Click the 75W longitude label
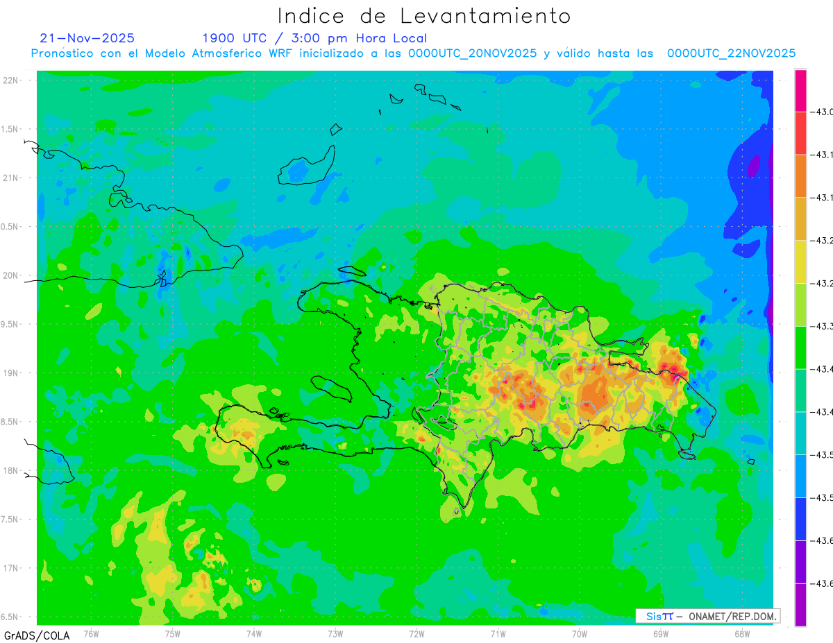 pos(172,633)
